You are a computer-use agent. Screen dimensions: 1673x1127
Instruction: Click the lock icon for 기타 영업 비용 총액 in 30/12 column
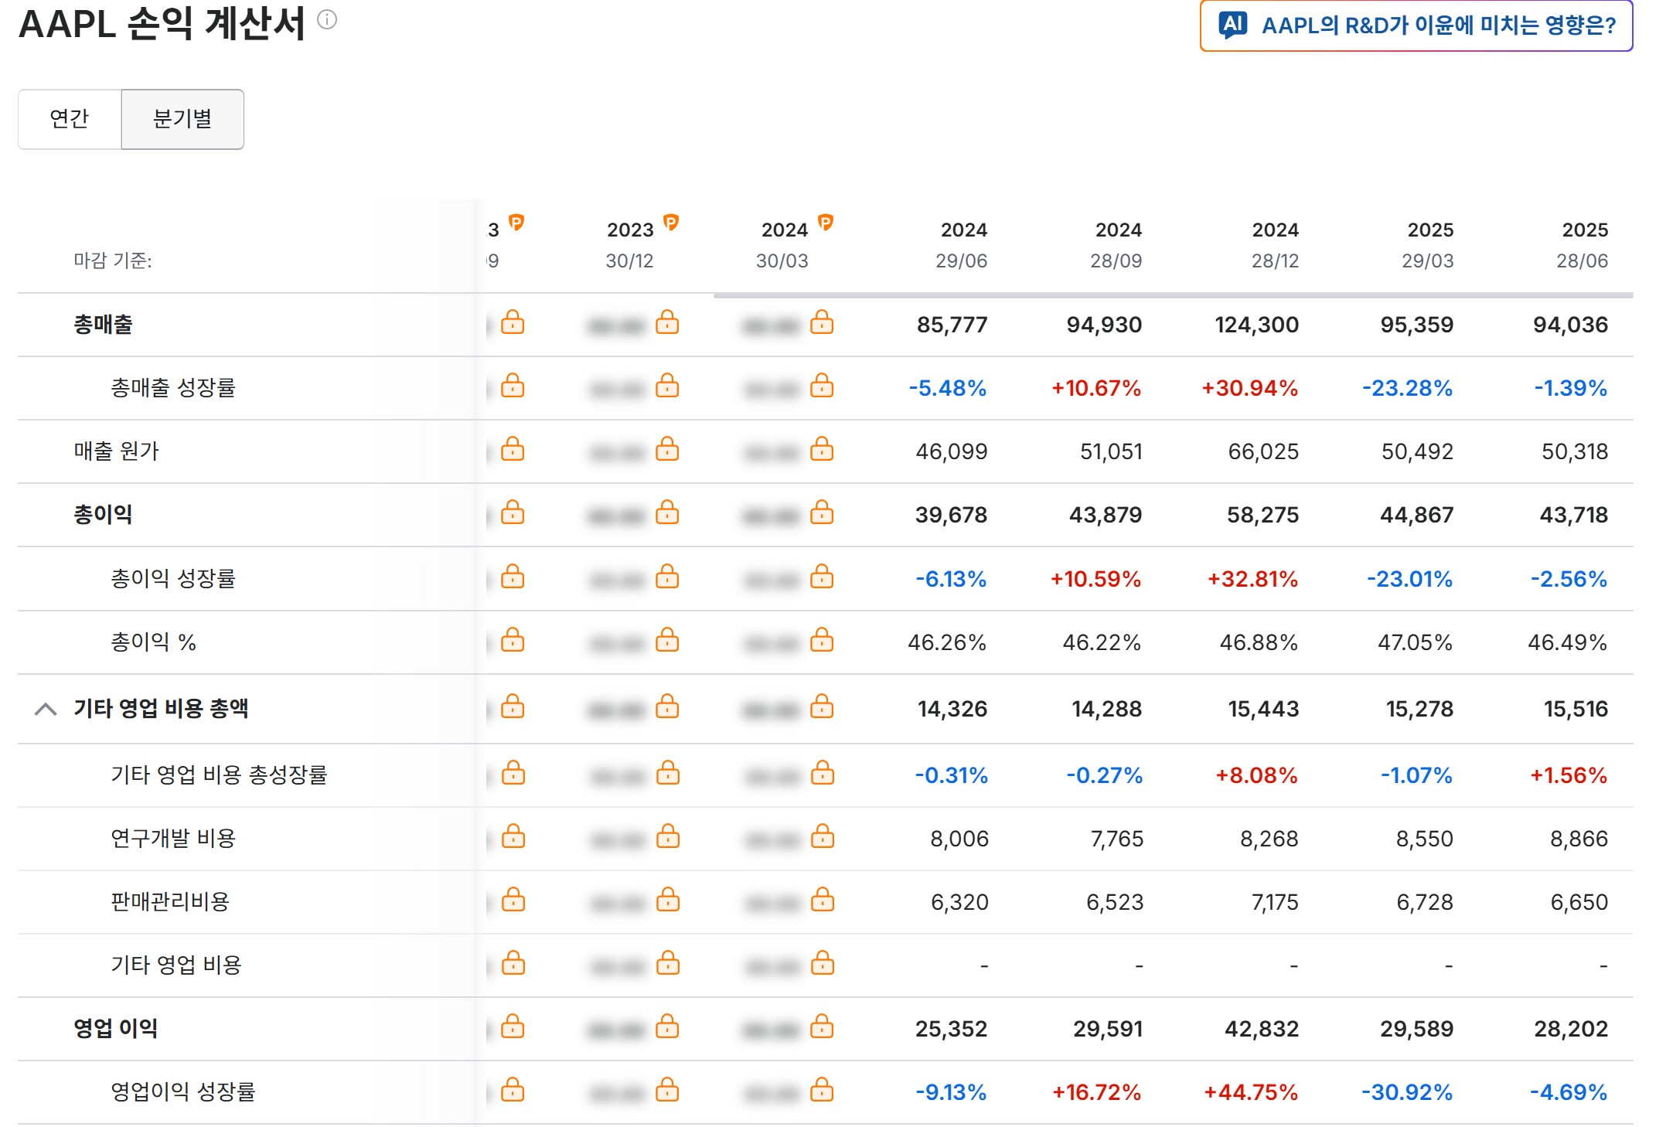click(x=667, y=706)
